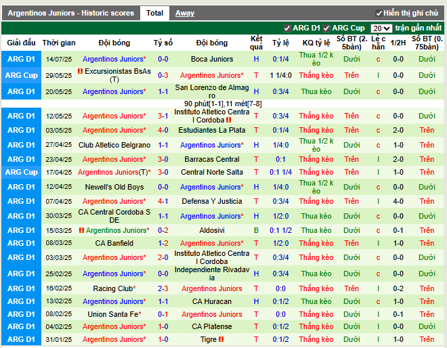
Task: Click red card icon beside Excursionistas BsAs
Action: point(81,71)
